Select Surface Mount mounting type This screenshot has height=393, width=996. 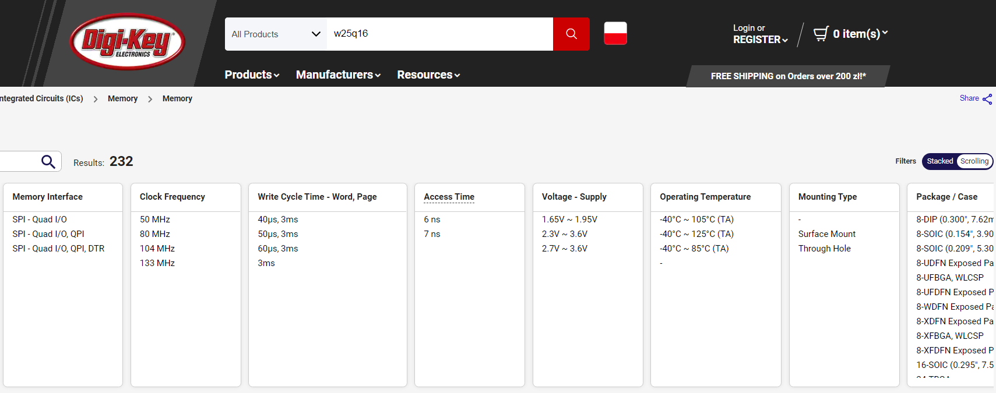(x=826, y=234)
